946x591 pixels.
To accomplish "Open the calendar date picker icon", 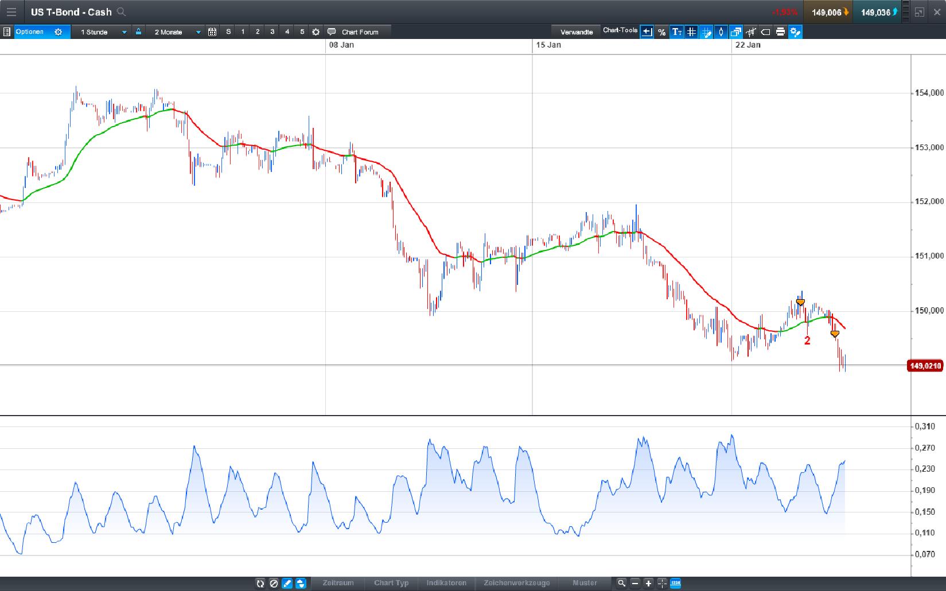I will (x=212, y=32).
